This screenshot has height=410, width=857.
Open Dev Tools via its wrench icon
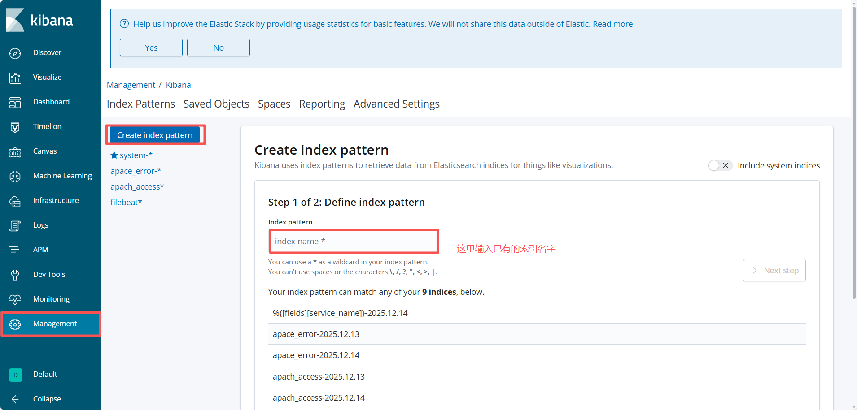pyautogui.click(x=15, y=275)
